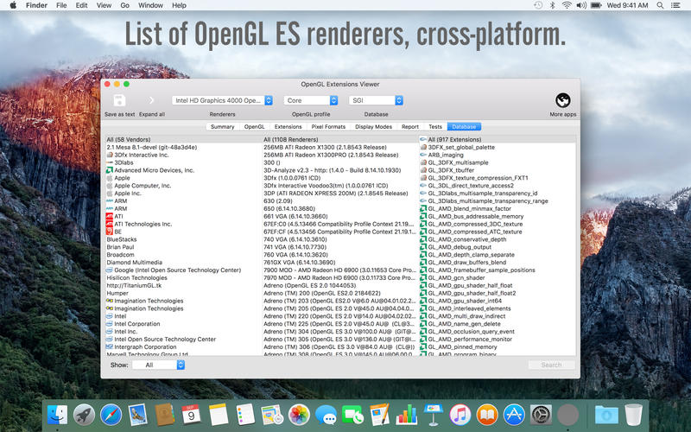Open Safari compass icon in Dock
Screen dimensions: 691x432
(111, 415)
